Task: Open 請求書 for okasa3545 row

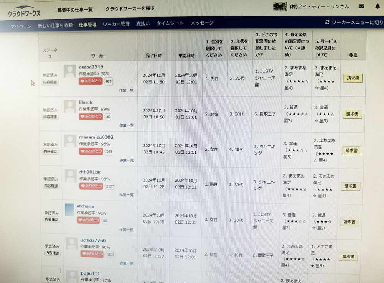Action: (353, 78)
